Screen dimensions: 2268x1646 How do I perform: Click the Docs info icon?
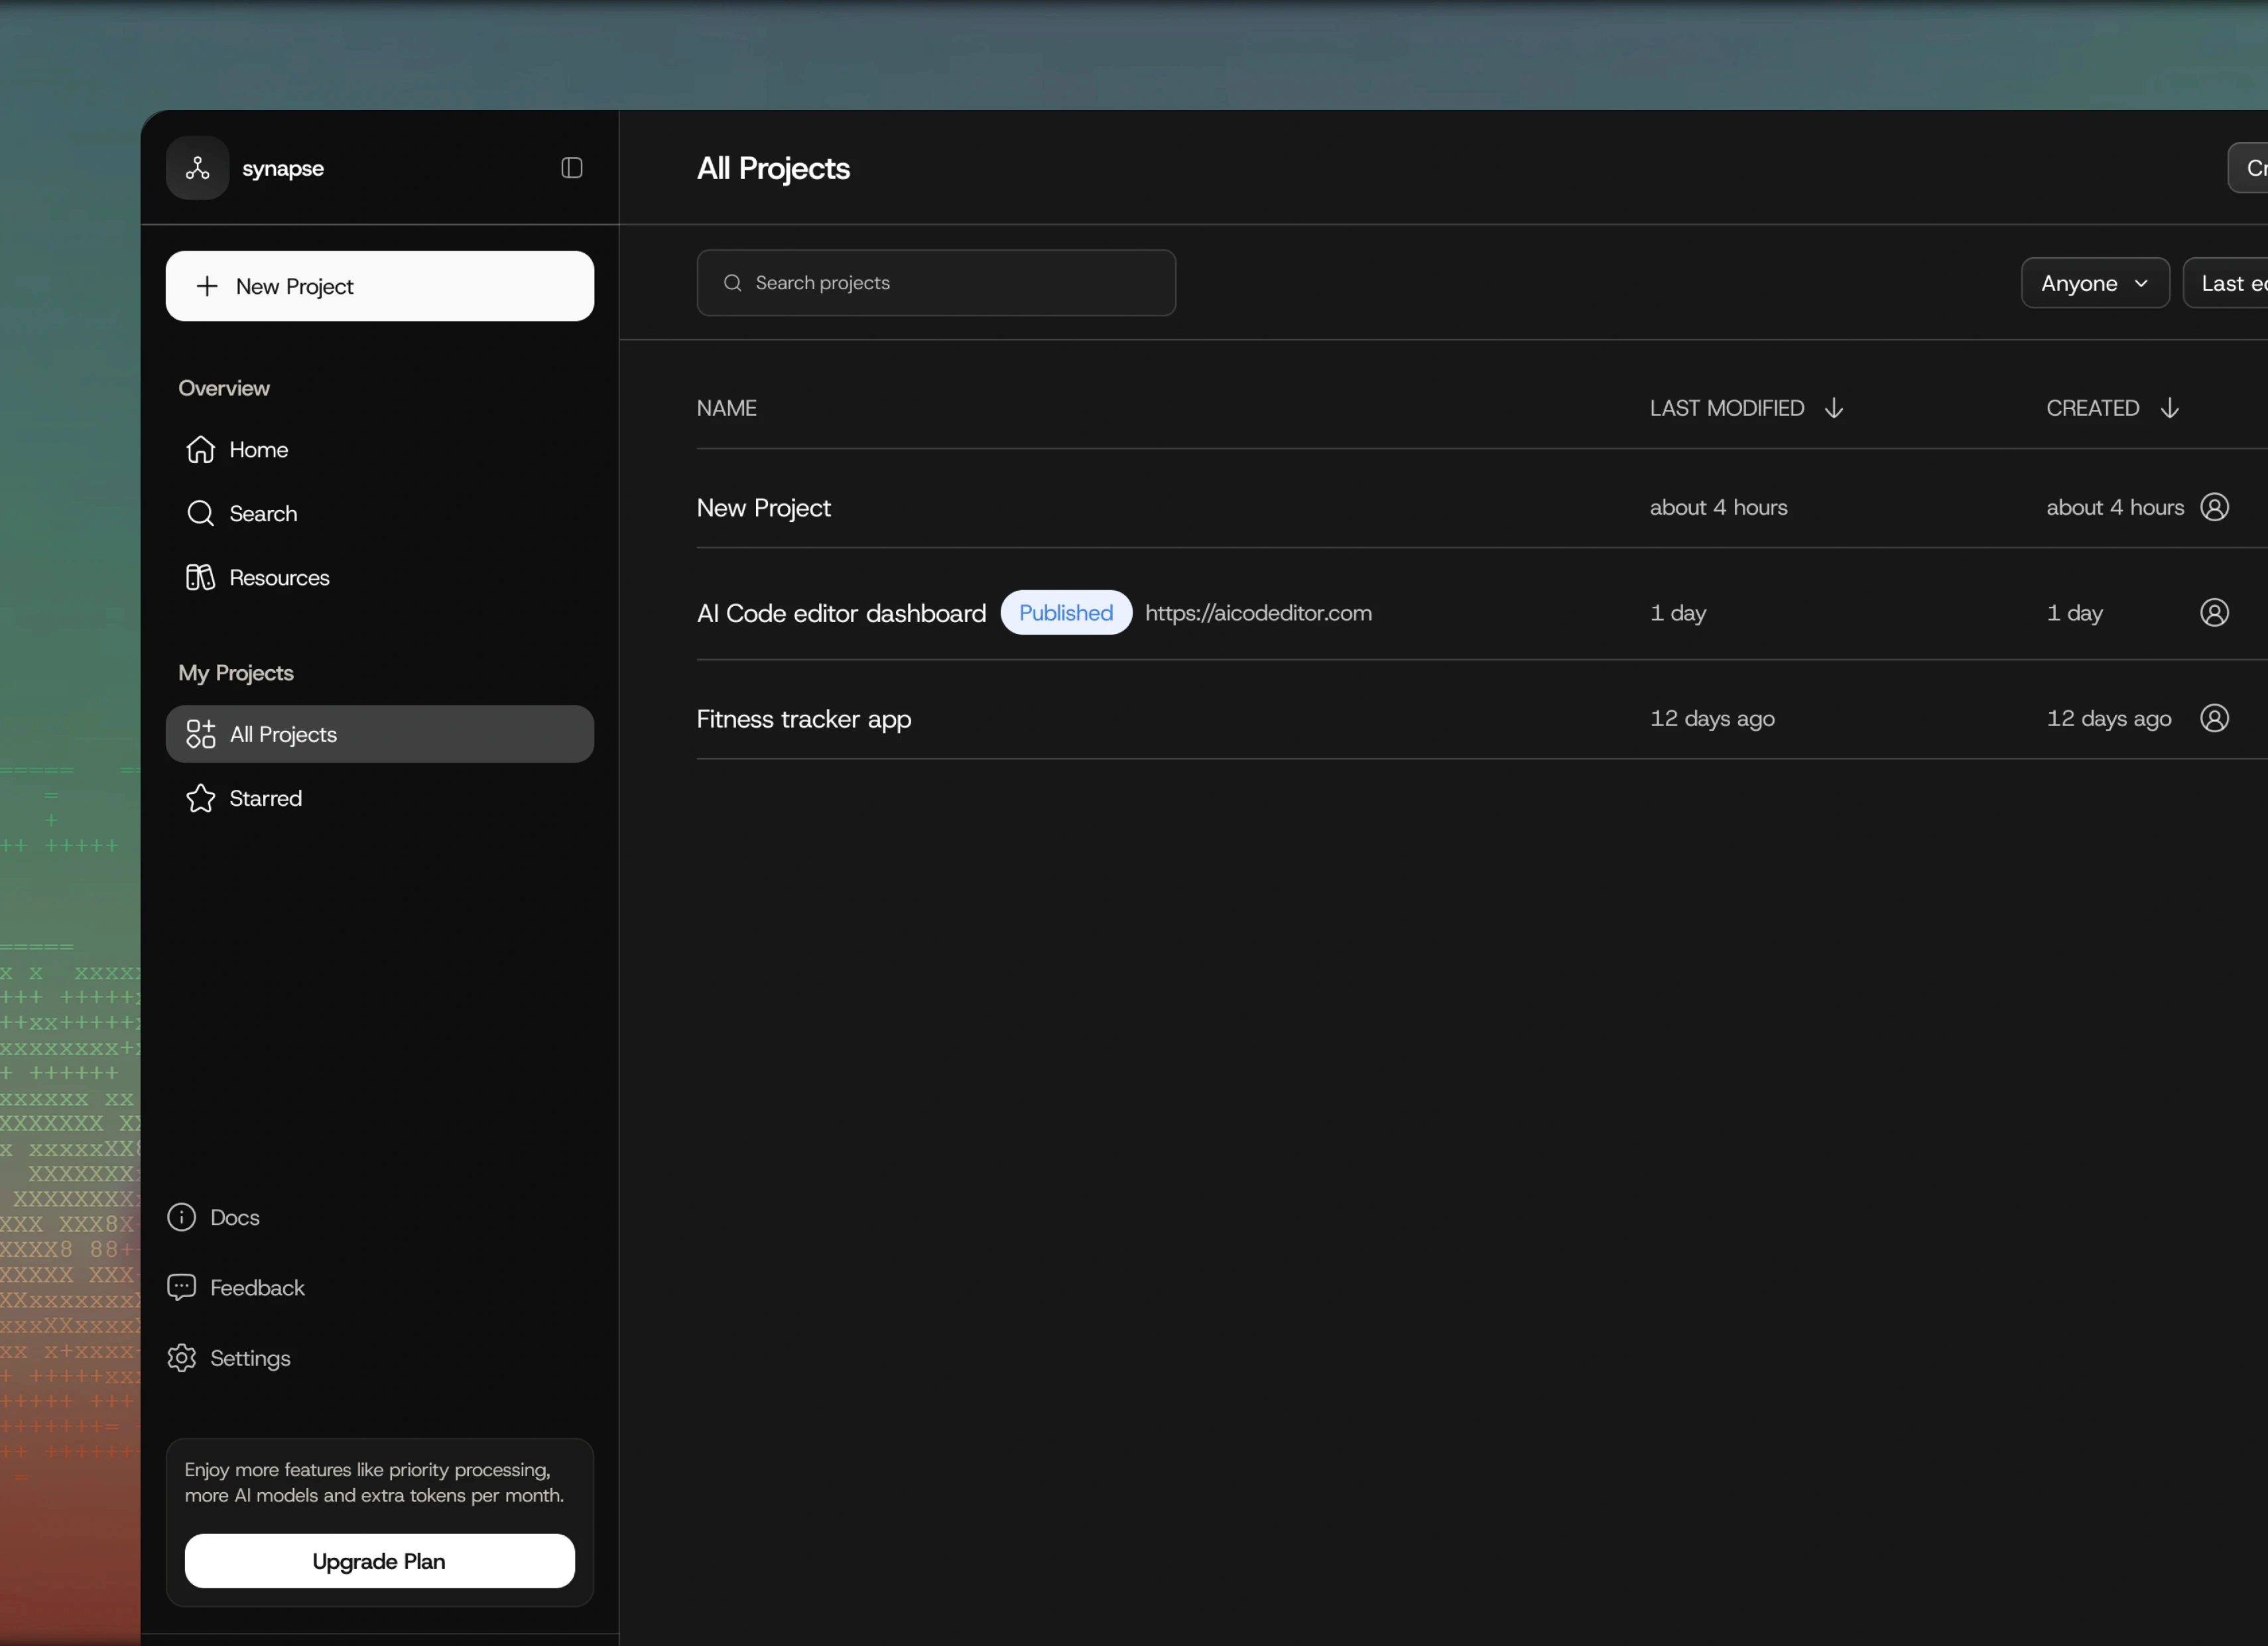pos(182,1217)
